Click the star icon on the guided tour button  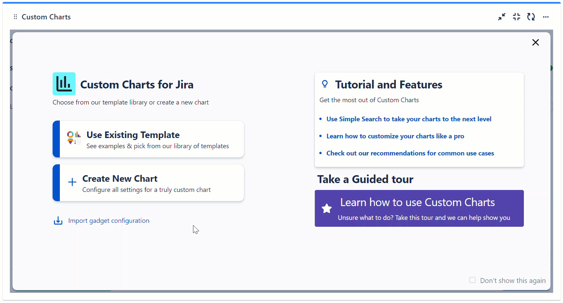pyautogui.click(x=327, y=208)
